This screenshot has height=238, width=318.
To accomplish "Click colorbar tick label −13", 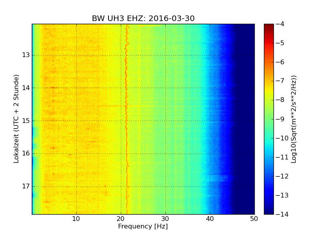I will click(282, 195).
